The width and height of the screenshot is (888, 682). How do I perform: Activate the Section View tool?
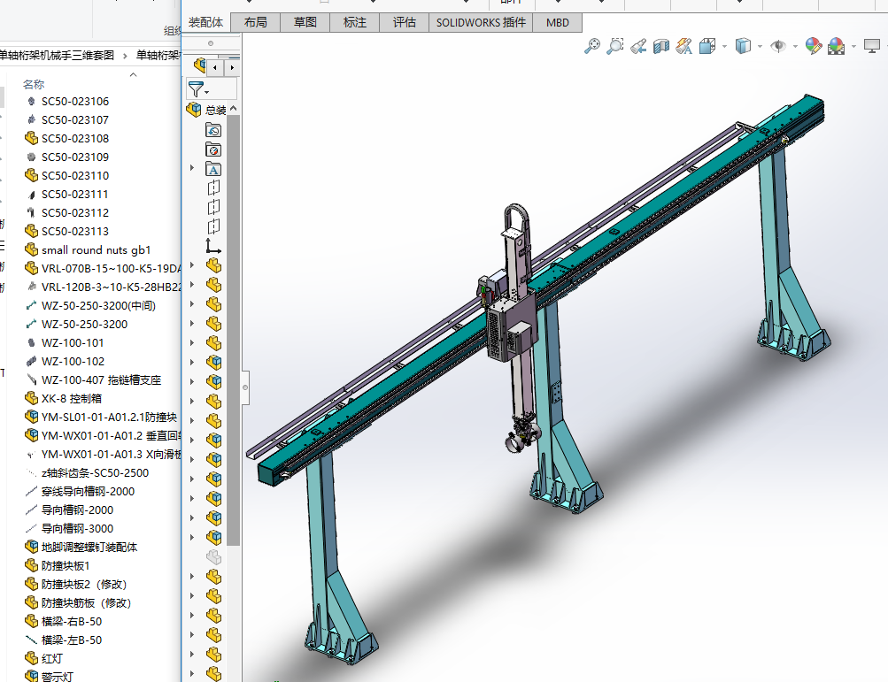click(x=660, y=46)
